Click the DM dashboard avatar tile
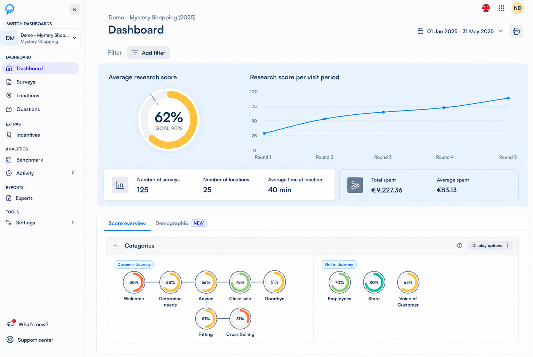The height and width of the screenshot is (357, 533). pos(10,38)
